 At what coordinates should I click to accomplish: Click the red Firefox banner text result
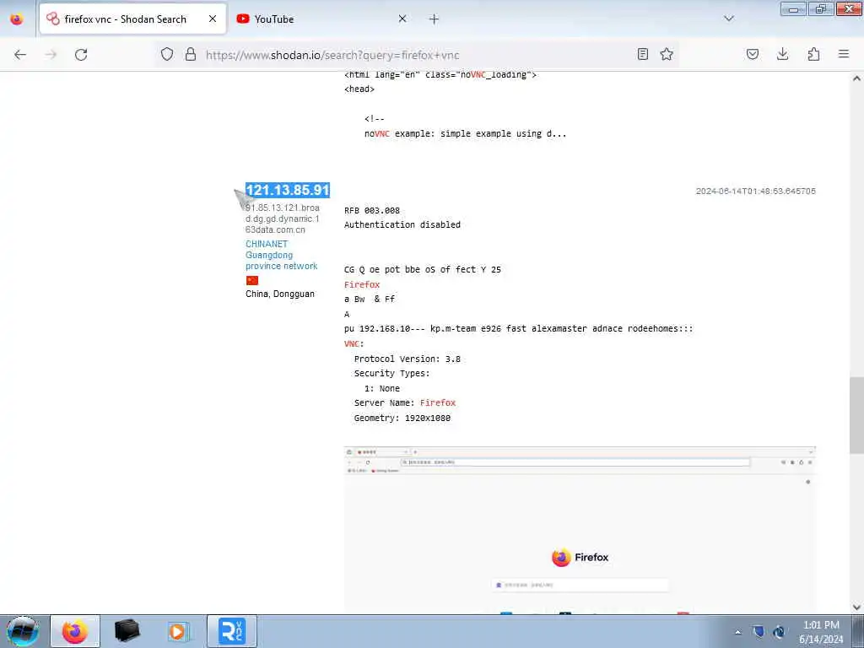point(362,285)
